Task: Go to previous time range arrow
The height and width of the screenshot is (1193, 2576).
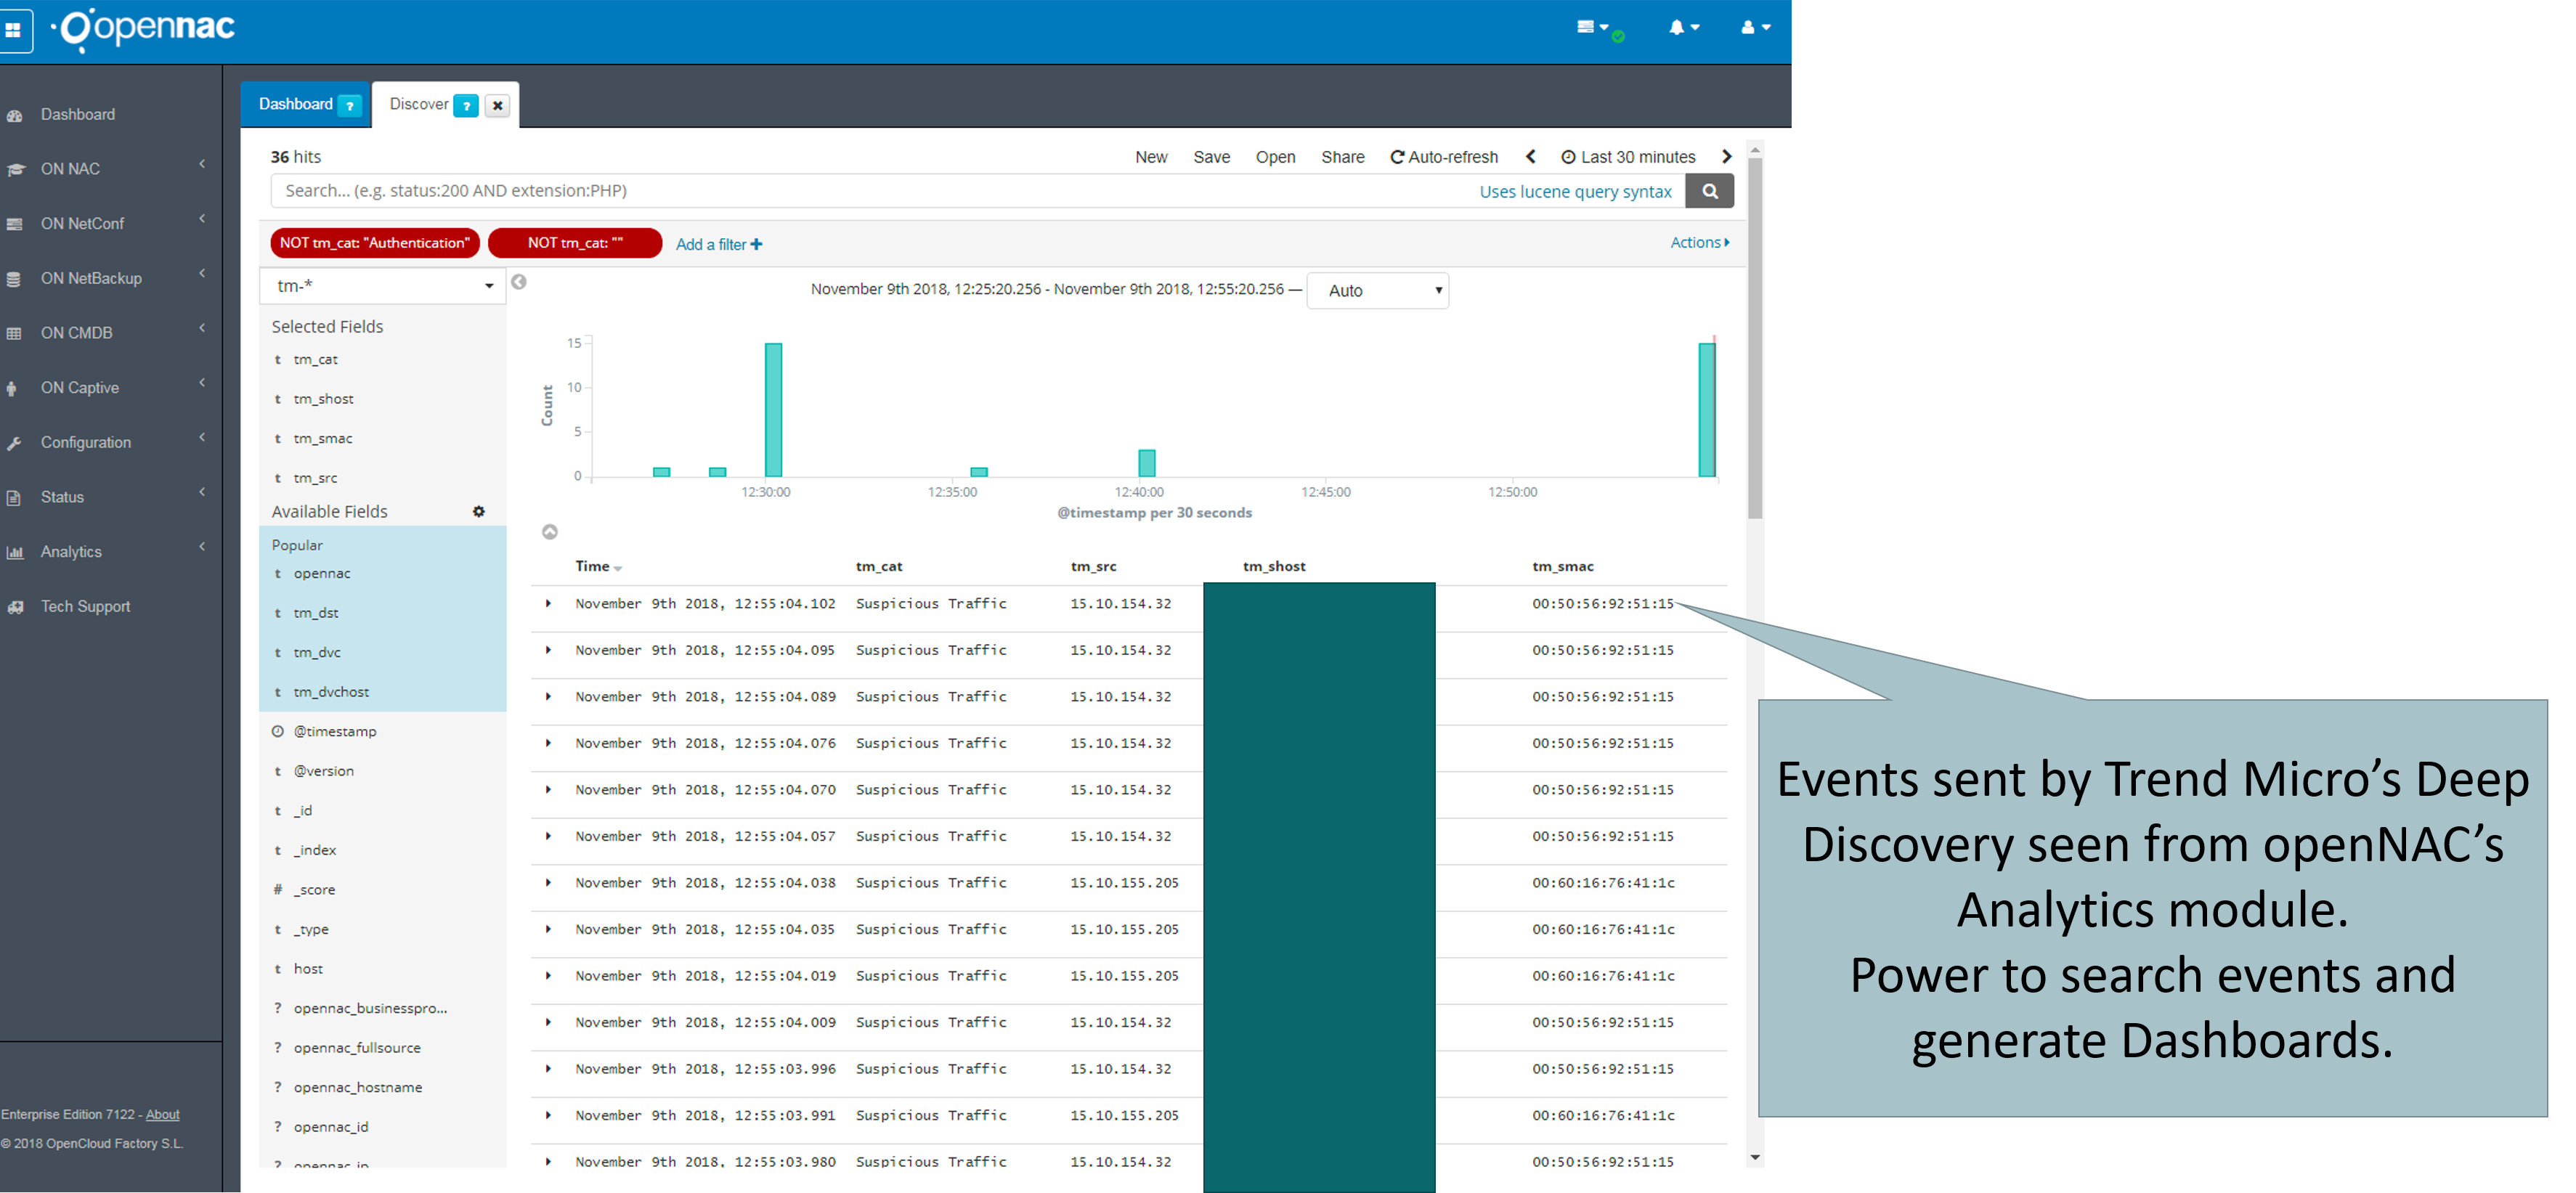Action: tap(1530, 157)
